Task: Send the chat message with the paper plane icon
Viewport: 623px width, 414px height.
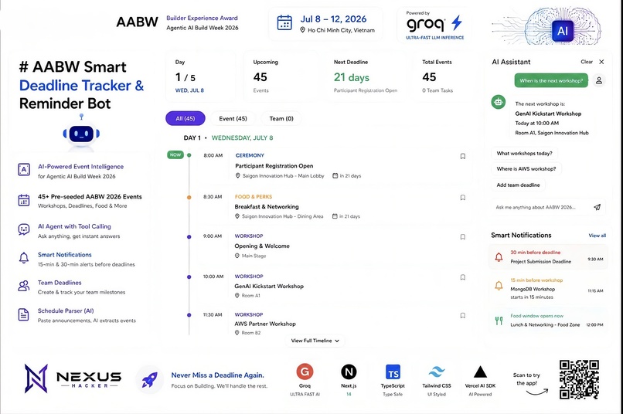Action: coord(597,207)
